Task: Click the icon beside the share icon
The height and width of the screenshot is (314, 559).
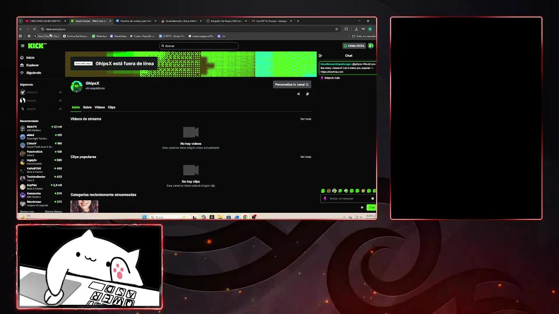Action: [x=307, y=94]
